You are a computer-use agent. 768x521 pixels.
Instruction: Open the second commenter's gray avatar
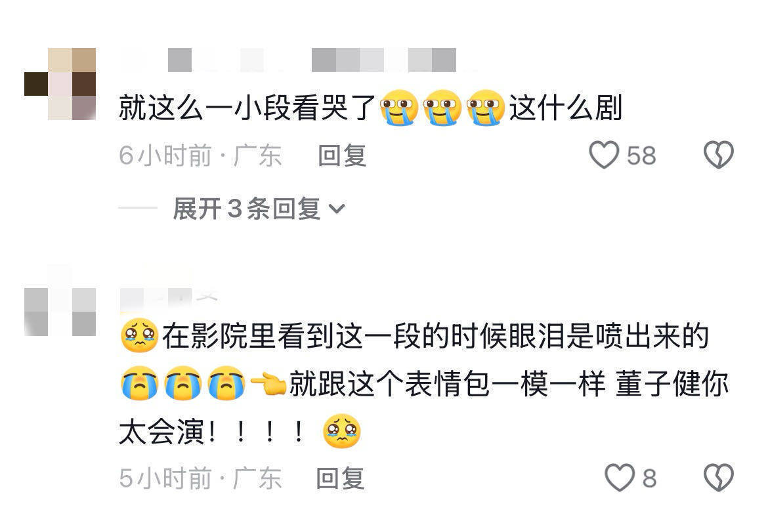(60, 300)
